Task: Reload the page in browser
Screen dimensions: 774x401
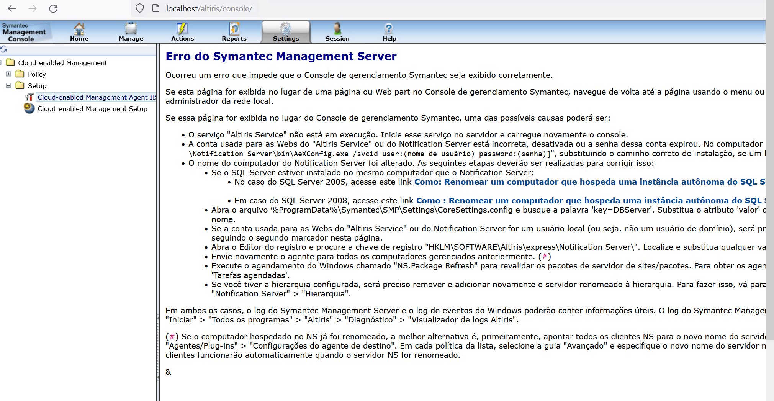Action: [53, 8]
